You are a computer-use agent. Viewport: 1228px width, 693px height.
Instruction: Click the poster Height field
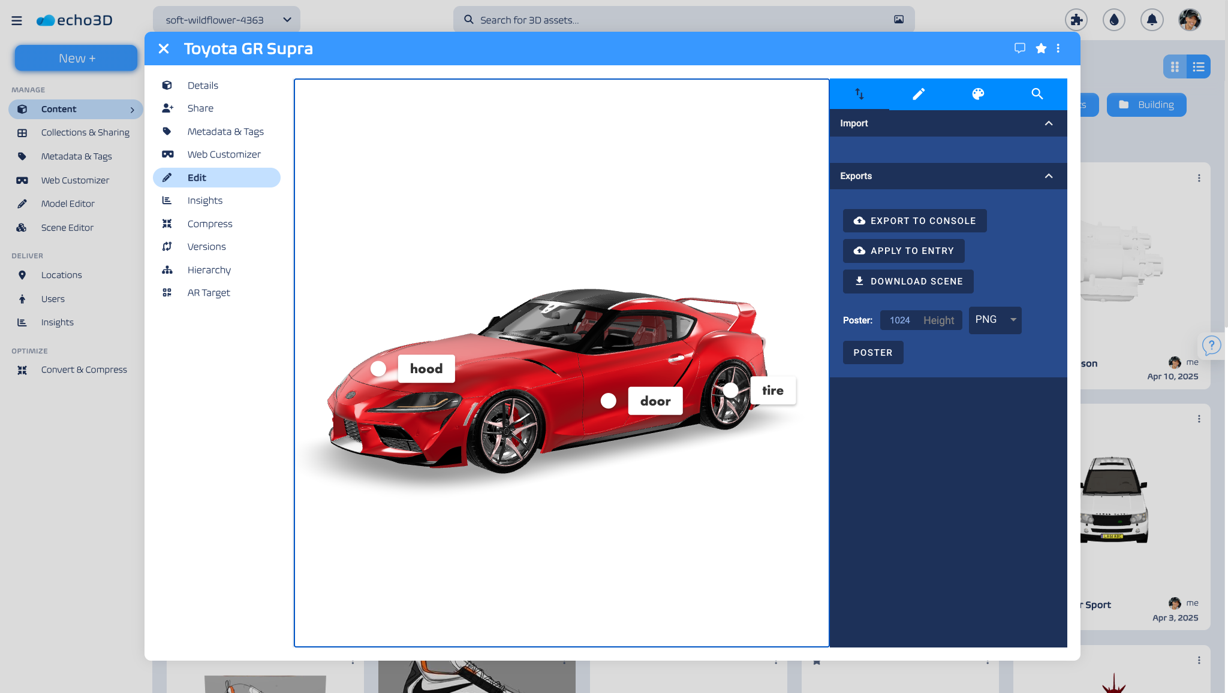pos(939,320)
